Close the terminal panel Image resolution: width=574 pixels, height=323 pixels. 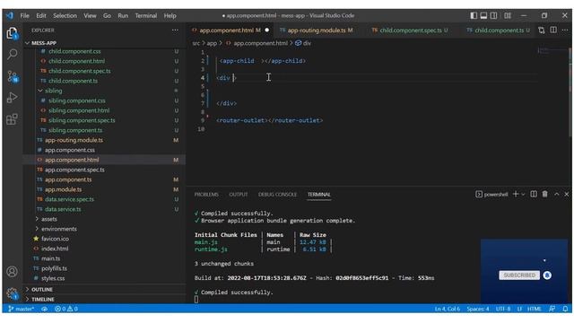567,195
